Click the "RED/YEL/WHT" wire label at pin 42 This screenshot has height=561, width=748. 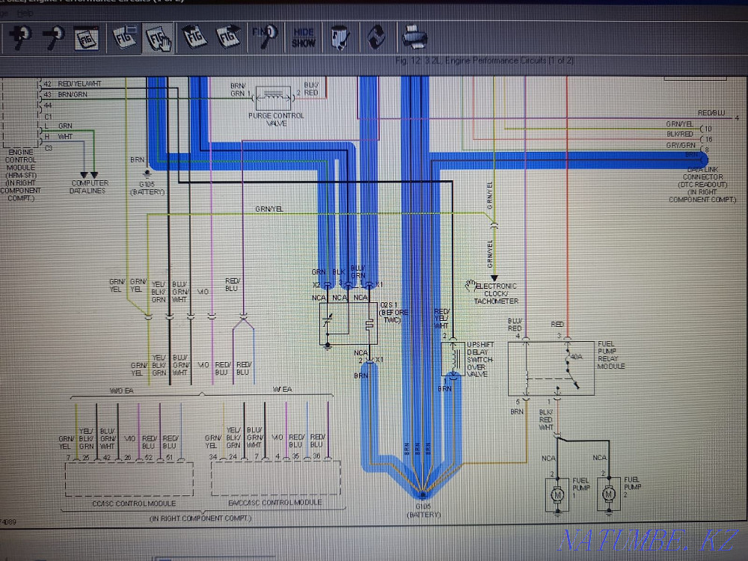[80, 84]
